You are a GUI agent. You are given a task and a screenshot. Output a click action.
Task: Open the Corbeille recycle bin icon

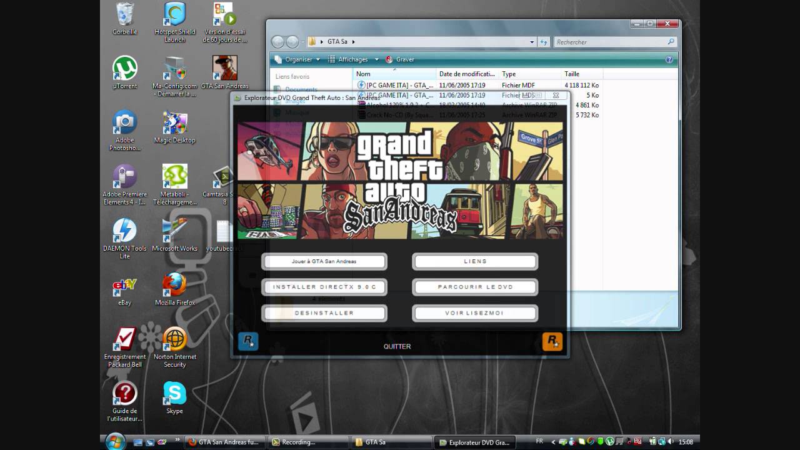click(x=124, y=19)
